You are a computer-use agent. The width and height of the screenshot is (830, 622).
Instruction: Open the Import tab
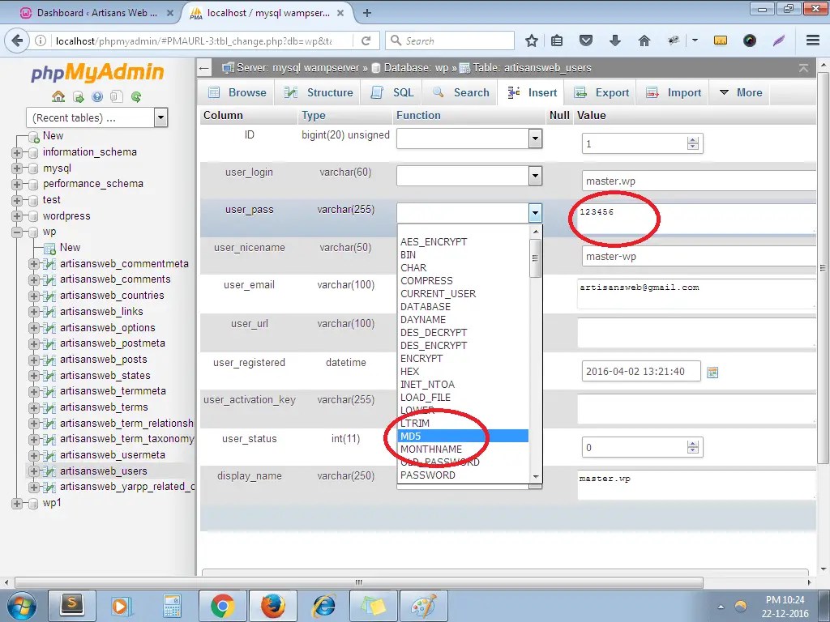(674, 92)
